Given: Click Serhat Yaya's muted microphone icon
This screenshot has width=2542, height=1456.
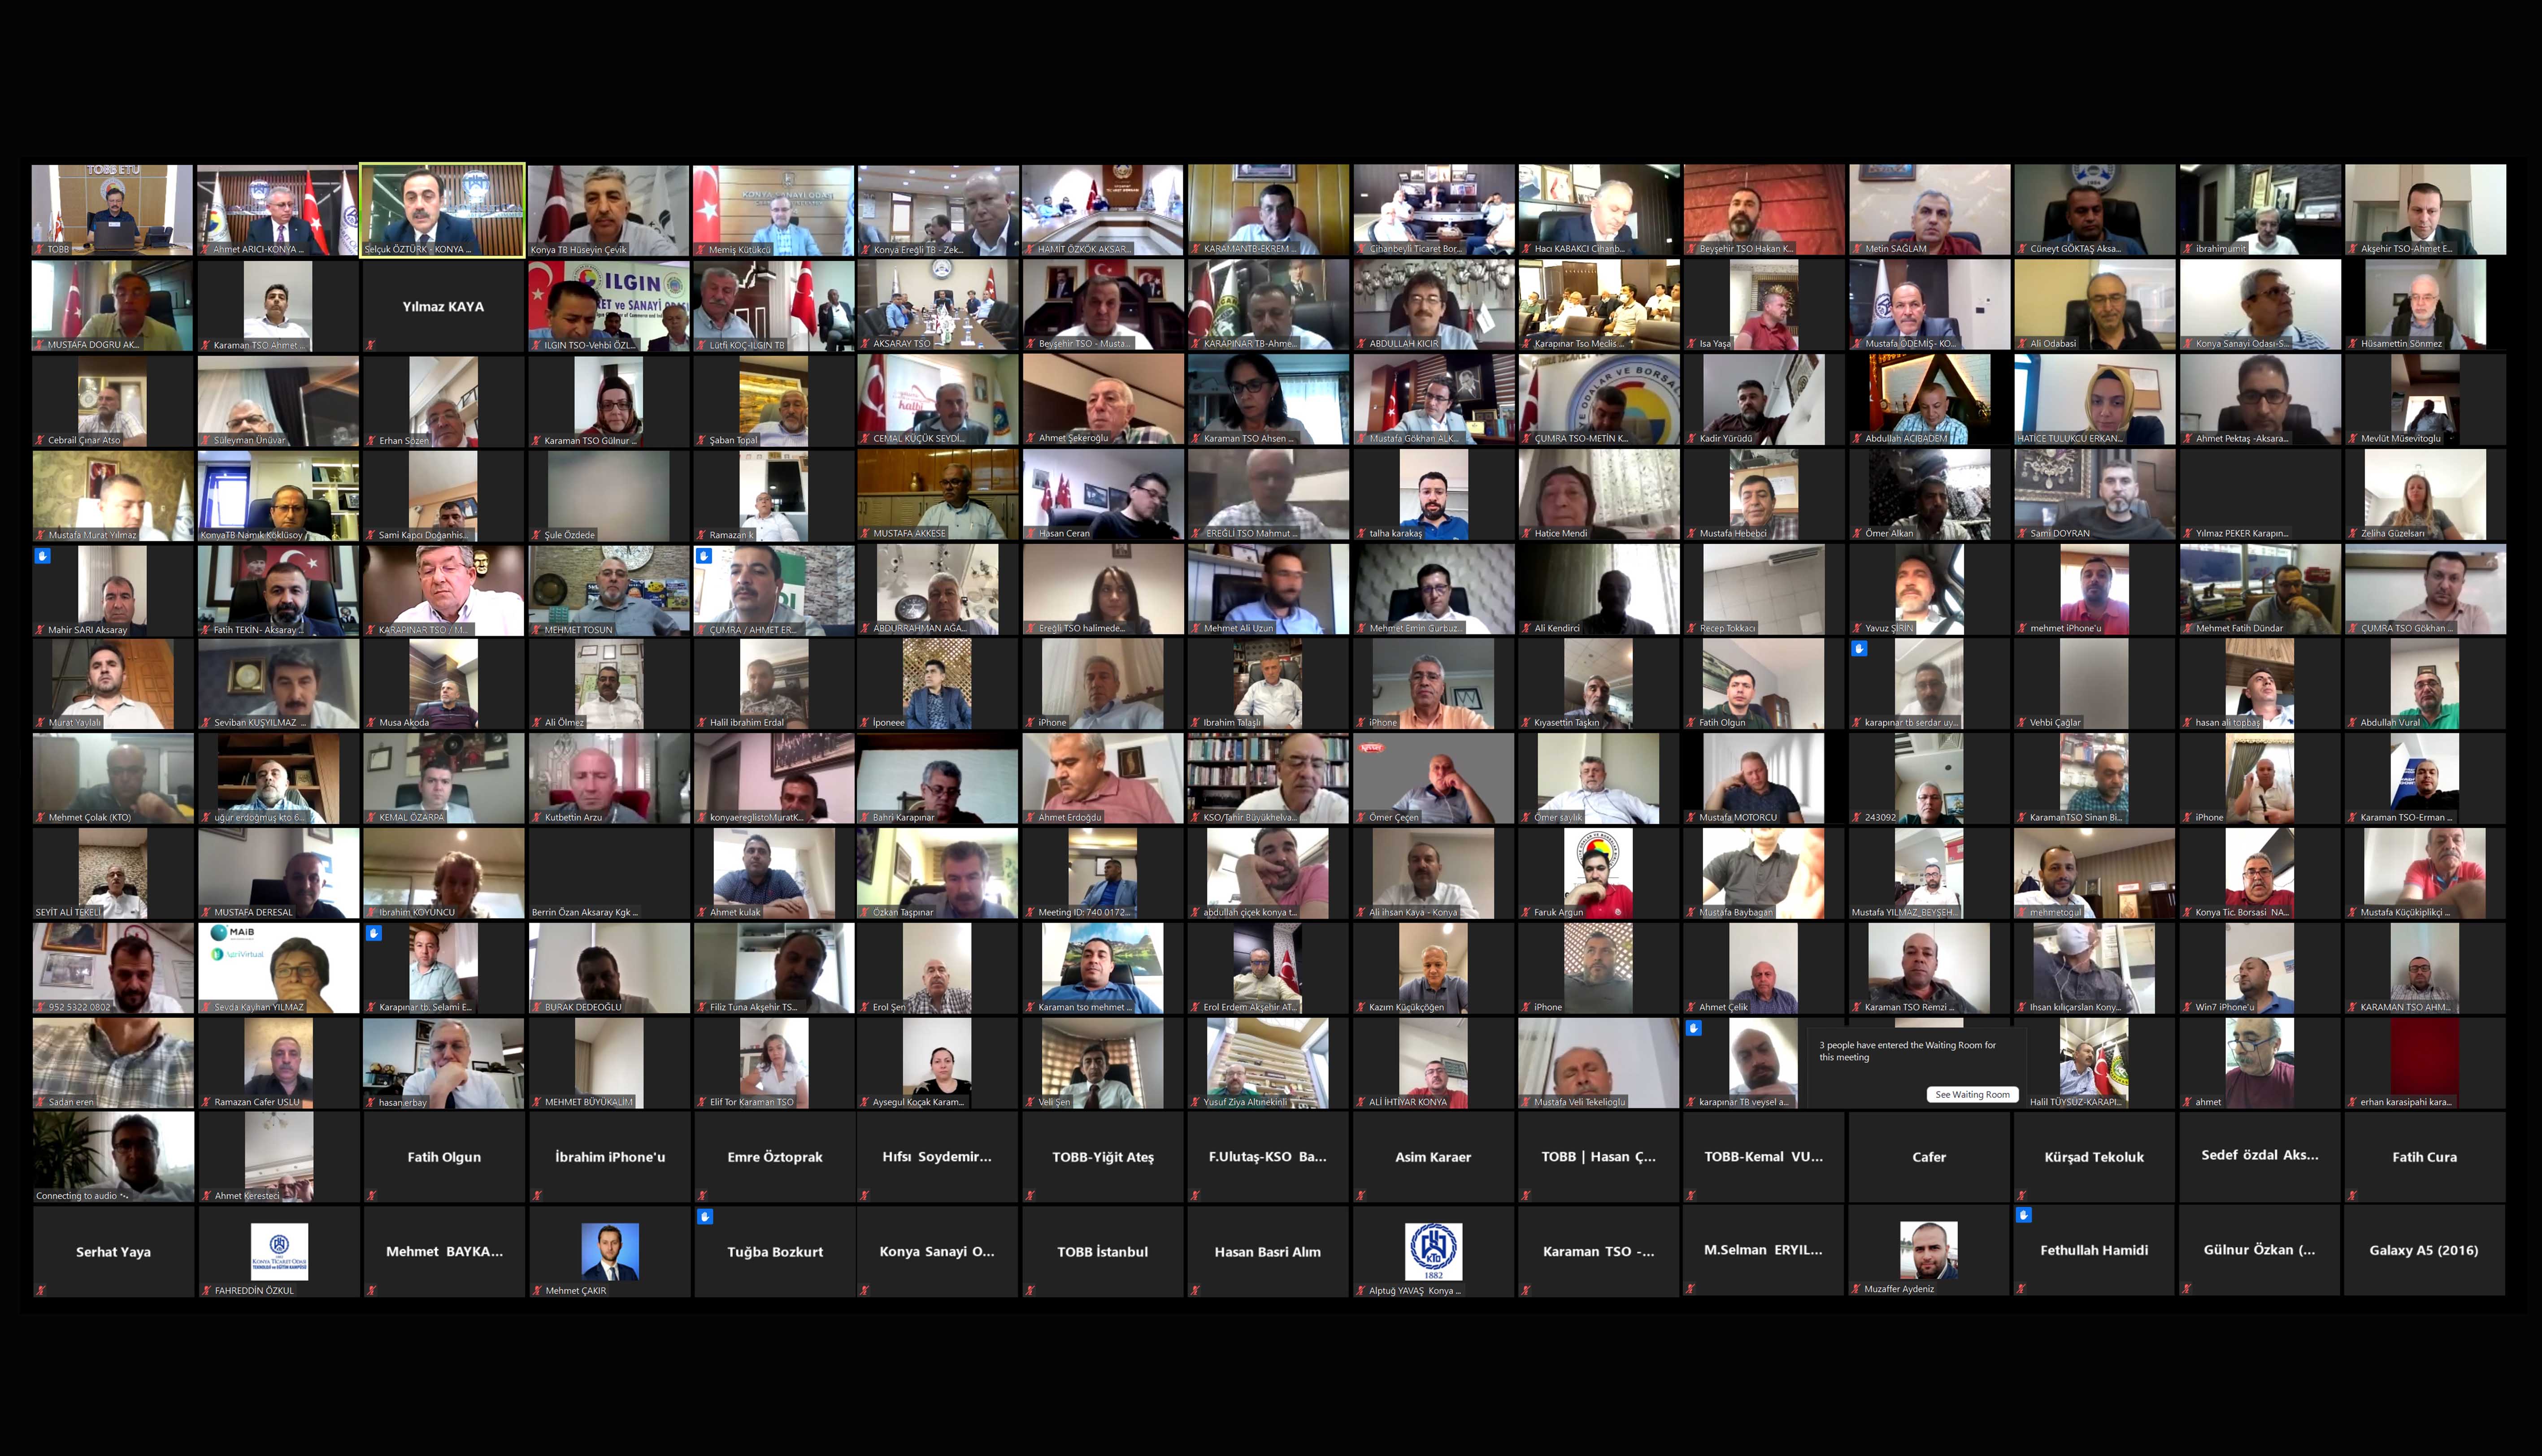Looking at the screenshot, I should (41, 1290).
